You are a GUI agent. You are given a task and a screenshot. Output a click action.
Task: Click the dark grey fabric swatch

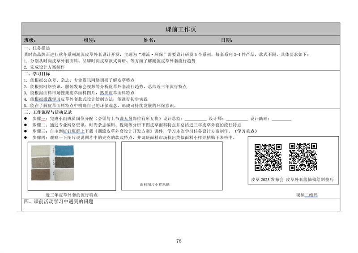coord(64,162)
